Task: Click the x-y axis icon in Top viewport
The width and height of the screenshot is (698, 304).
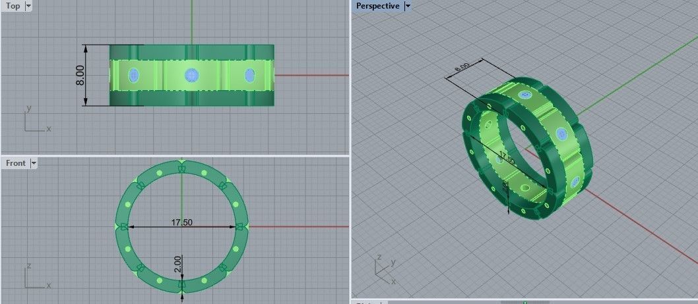Action: (x=36, y=118)
